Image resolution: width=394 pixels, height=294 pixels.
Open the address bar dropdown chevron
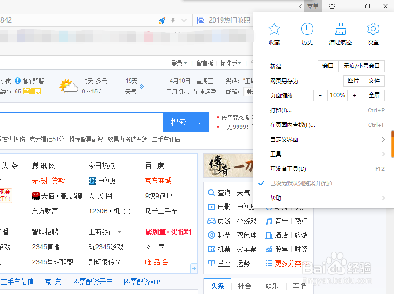point(184,20)
